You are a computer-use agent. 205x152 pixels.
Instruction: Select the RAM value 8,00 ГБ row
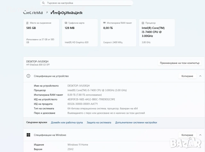(85, 95)
